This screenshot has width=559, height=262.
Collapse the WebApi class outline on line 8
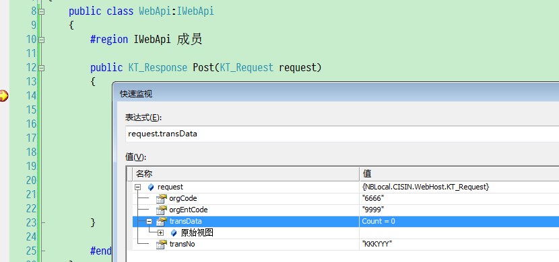click(x=41, y=11)
